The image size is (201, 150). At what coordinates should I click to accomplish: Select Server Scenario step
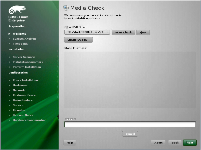[24, 57]
